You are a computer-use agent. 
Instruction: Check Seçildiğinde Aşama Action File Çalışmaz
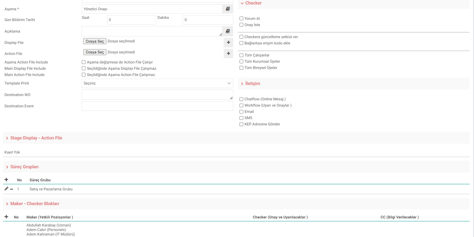pos(84,75)
